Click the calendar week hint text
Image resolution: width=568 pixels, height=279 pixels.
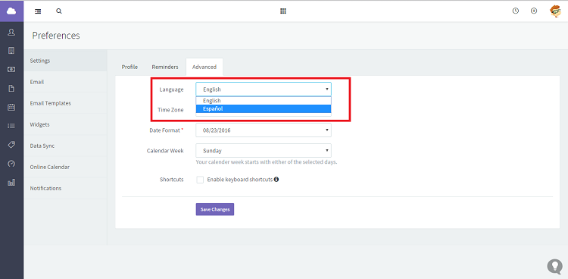(267, 162)
